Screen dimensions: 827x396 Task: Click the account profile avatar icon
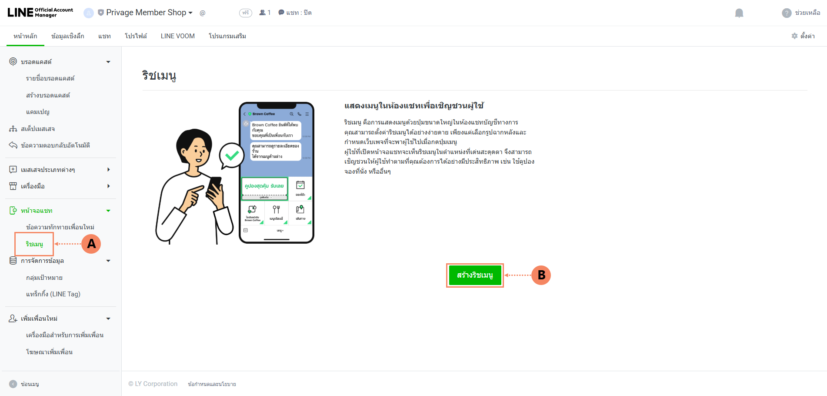tap(89, 13)
